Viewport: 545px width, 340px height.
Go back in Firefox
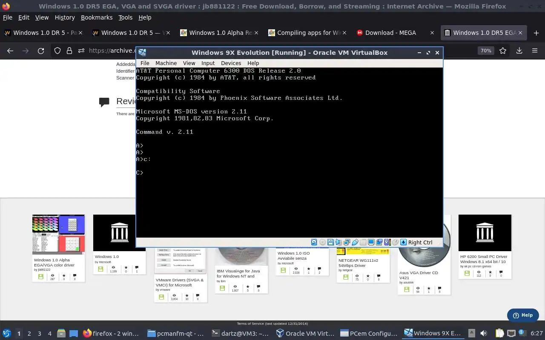click(10, 51)
